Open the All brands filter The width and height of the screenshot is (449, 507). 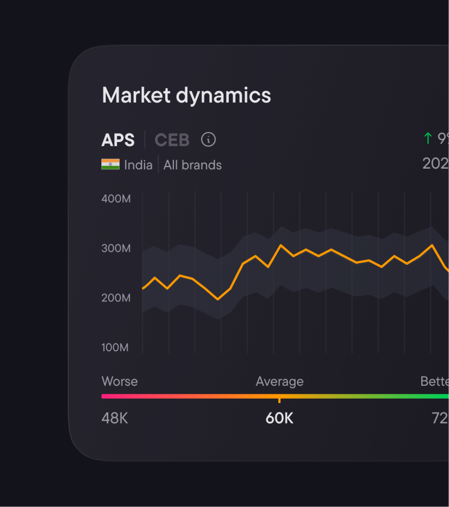193,165
